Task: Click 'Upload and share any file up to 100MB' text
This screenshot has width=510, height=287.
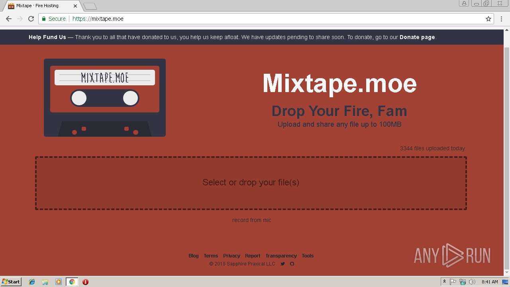Action: pos(339,124)
